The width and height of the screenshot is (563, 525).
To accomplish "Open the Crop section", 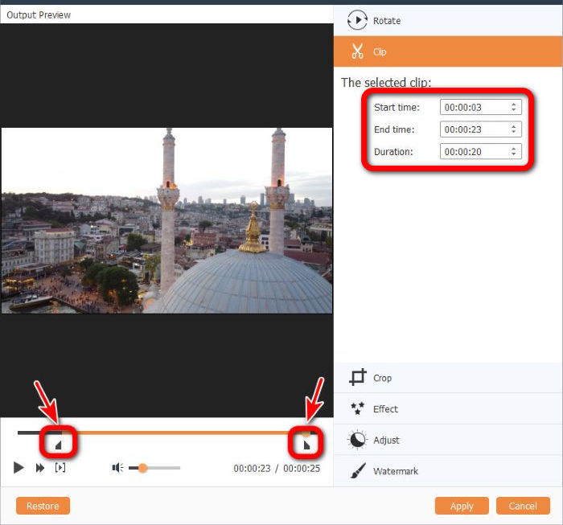I will (448, 378).
